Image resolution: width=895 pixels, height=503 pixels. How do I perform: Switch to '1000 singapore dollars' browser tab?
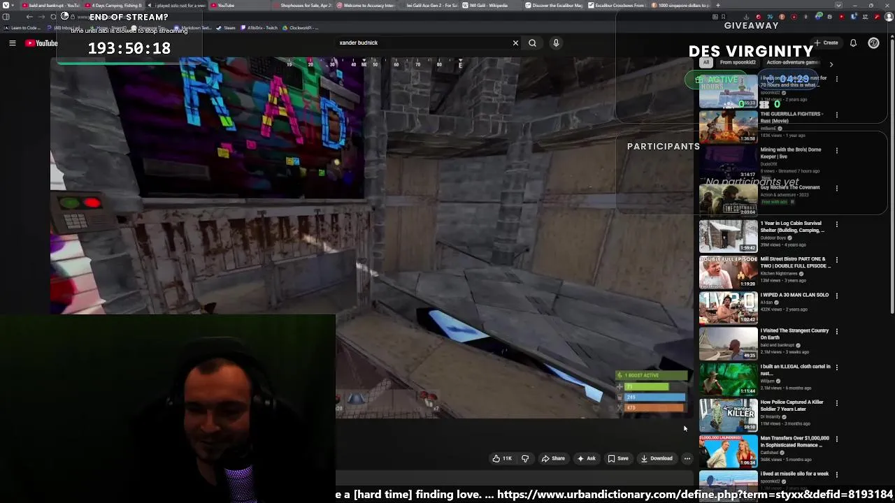679,6
